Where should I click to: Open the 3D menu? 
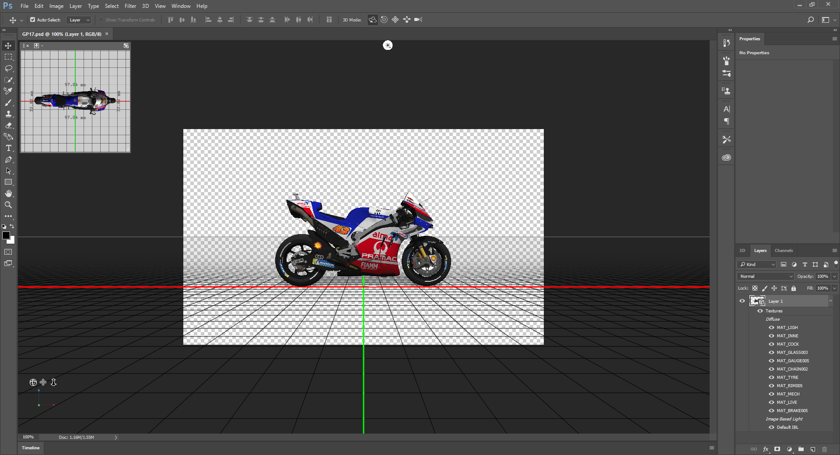coord(146,6)
